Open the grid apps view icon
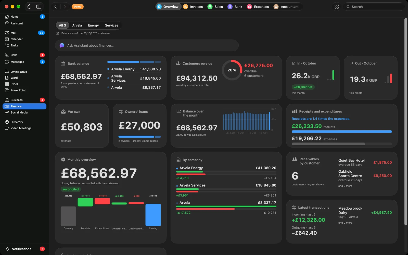 (x=337, y=7)
